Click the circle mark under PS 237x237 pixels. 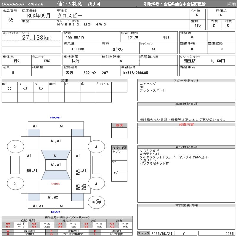[25, 89]
